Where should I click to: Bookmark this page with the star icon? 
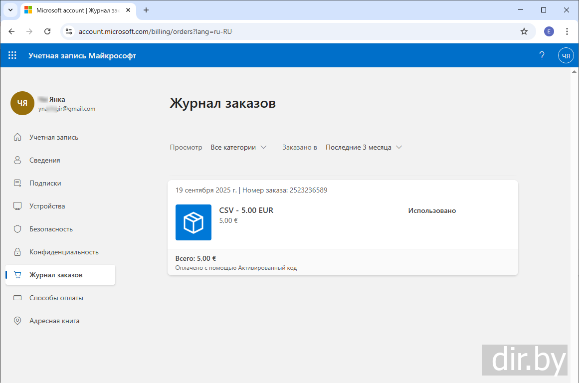point(524,31)
